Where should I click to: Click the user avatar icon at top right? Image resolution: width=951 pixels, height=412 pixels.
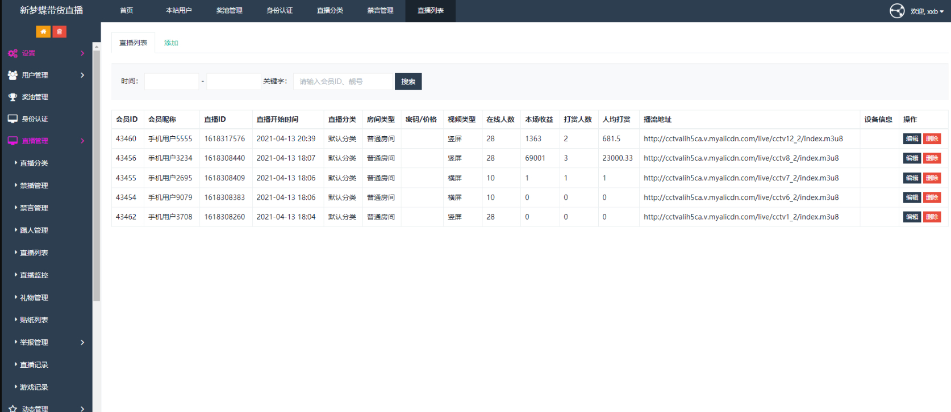897,11
